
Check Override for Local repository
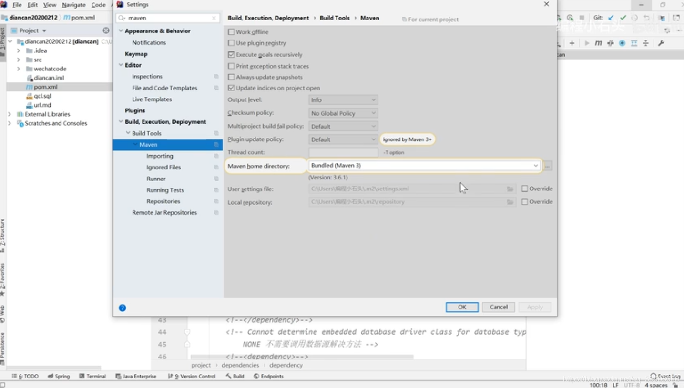(525, 202)
